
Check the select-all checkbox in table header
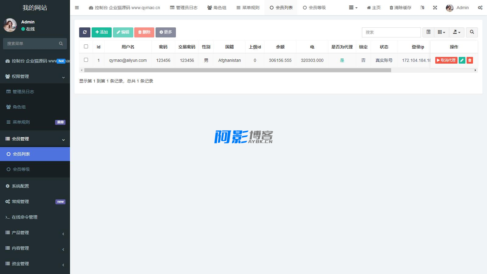point(86,47)
